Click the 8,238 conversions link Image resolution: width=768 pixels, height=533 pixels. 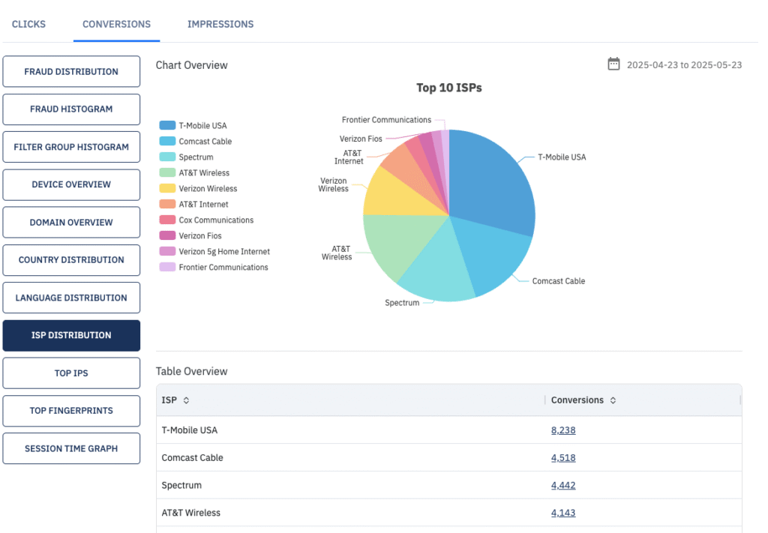point(563,430)
